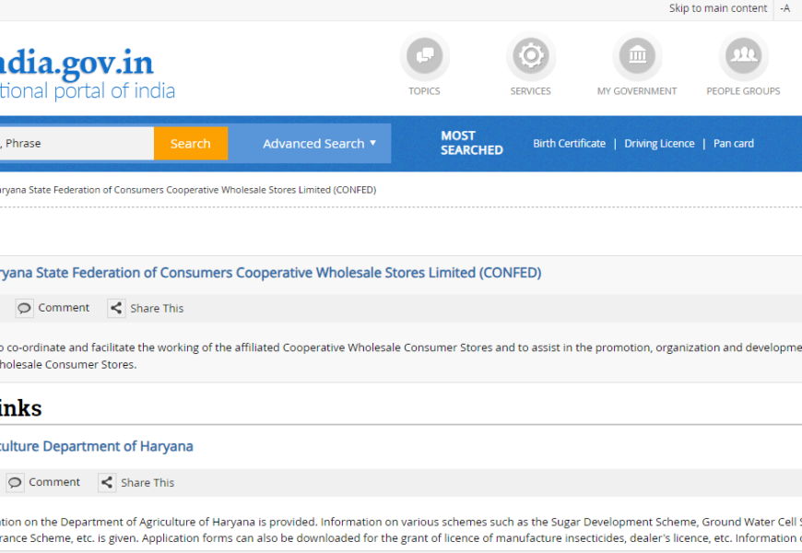Open the My Government building icon

pos(636,56)
